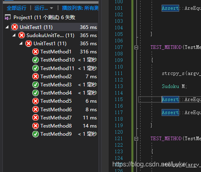The height and width of the screenshot is (172, 201).
Task: Click the failed icon beside TestMethod6
Action: tap(36, 110)
